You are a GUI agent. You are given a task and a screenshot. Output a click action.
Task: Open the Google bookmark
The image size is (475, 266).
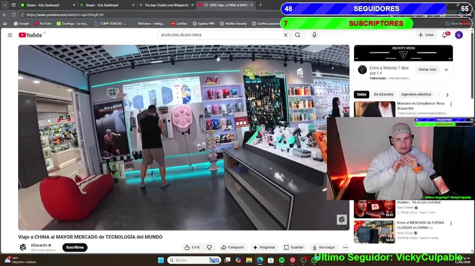(21, 23)
